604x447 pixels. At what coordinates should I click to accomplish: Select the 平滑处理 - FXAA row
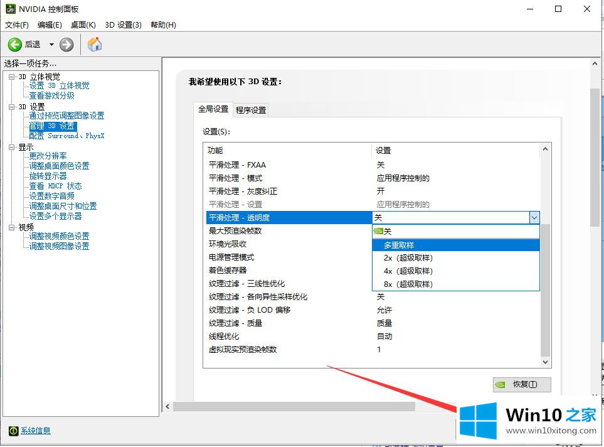click(373, 165)
